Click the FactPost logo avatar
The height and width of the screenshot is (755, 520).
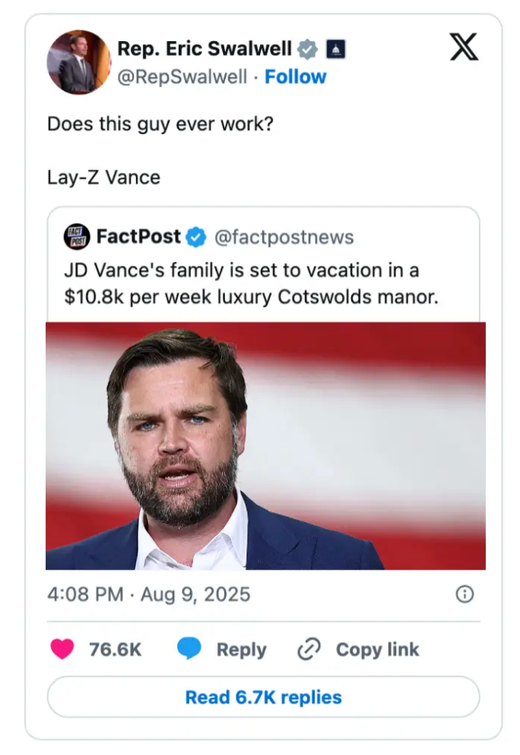(x=75, y=237)
